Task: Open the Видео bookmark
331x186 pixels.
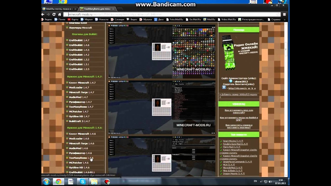Action: tap(132, 19)
